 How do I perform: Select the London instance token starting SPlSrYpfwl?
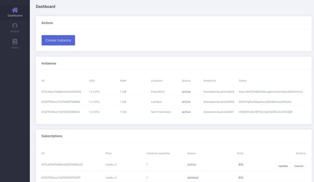click(265, 102)
